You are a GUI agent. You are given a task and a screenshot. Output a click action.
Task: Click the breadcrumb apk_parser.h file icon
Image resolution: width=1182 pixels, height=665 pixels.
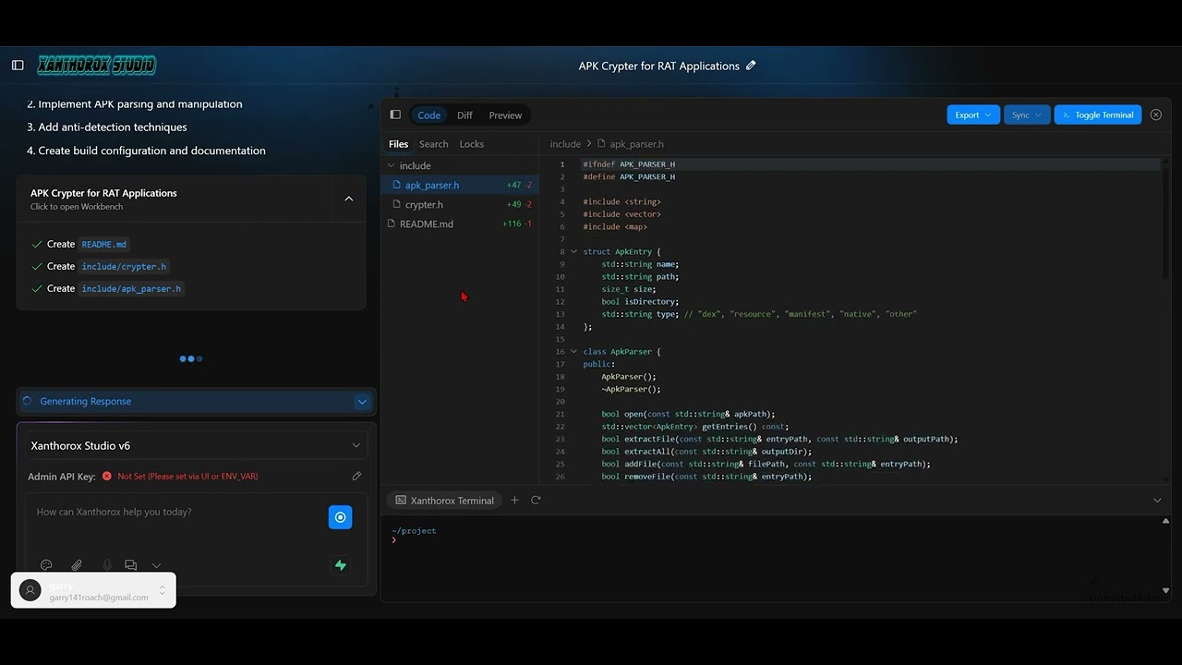(601, 144)
